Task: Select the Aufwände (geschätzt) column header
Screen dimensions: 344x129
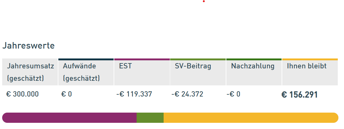Action: click(x=86, y=72)
